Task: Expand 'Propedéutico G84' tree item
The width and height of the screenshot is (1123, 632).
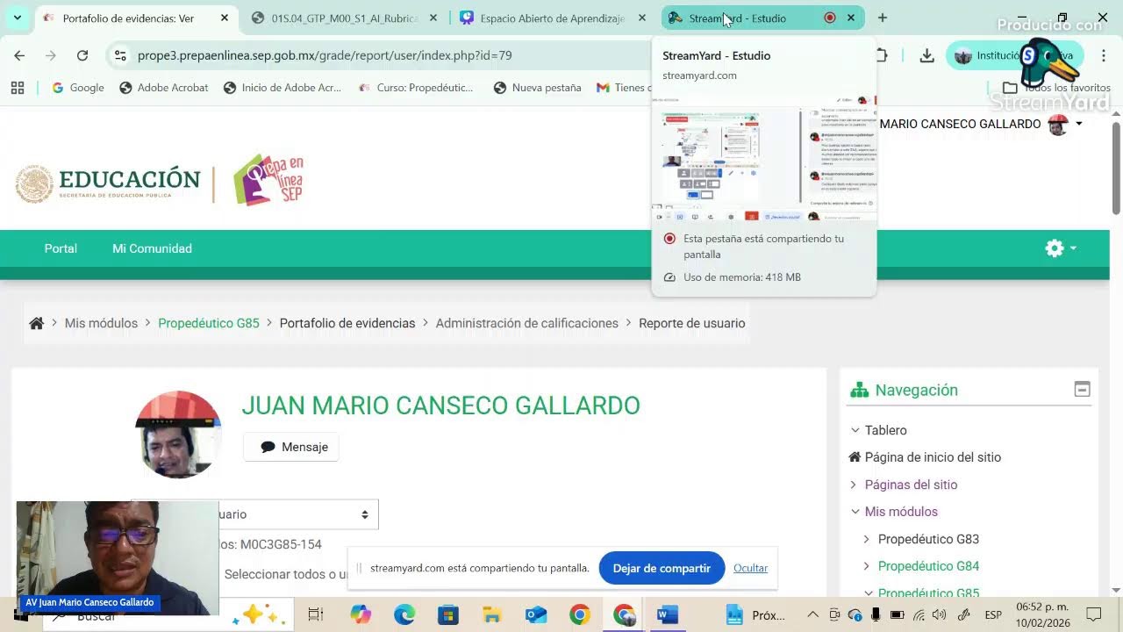Action: [x=867, y=566]
